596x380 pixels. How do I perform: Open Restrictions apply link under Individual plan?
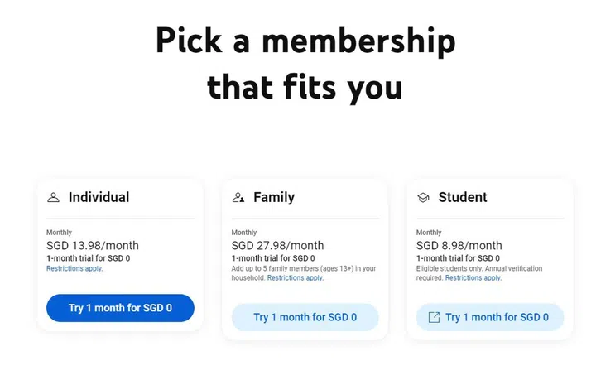[x=74, y=269]
